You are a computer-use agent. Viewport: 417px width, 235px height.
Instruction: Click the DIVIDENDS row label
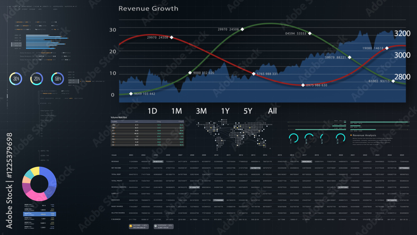pos(116,200)
